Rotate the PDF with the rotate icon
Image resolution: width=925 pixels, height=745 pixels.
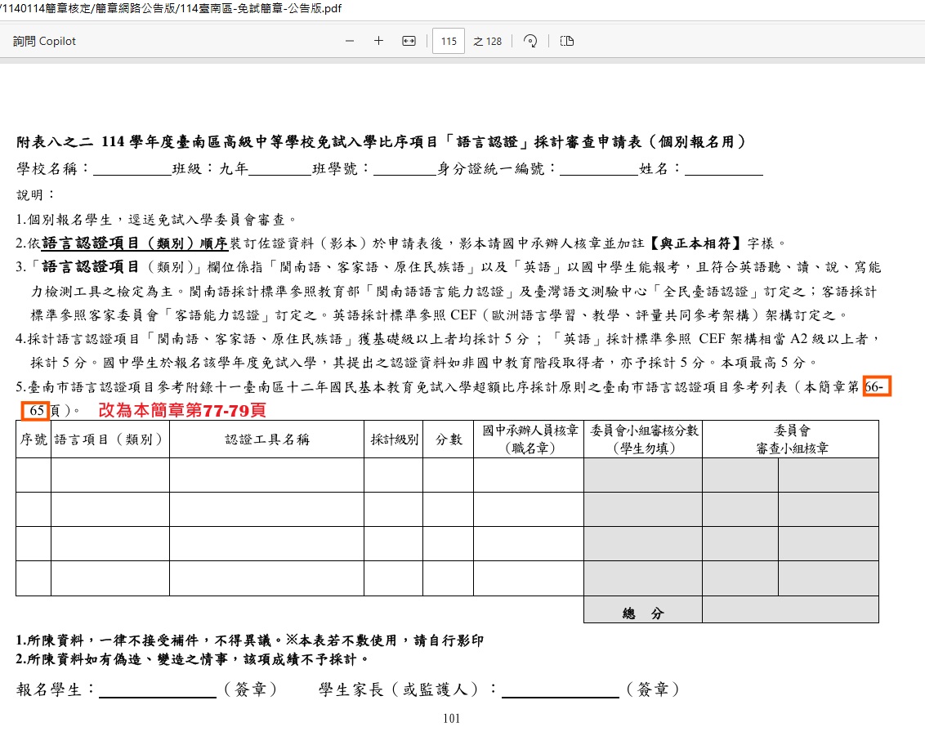530,41
